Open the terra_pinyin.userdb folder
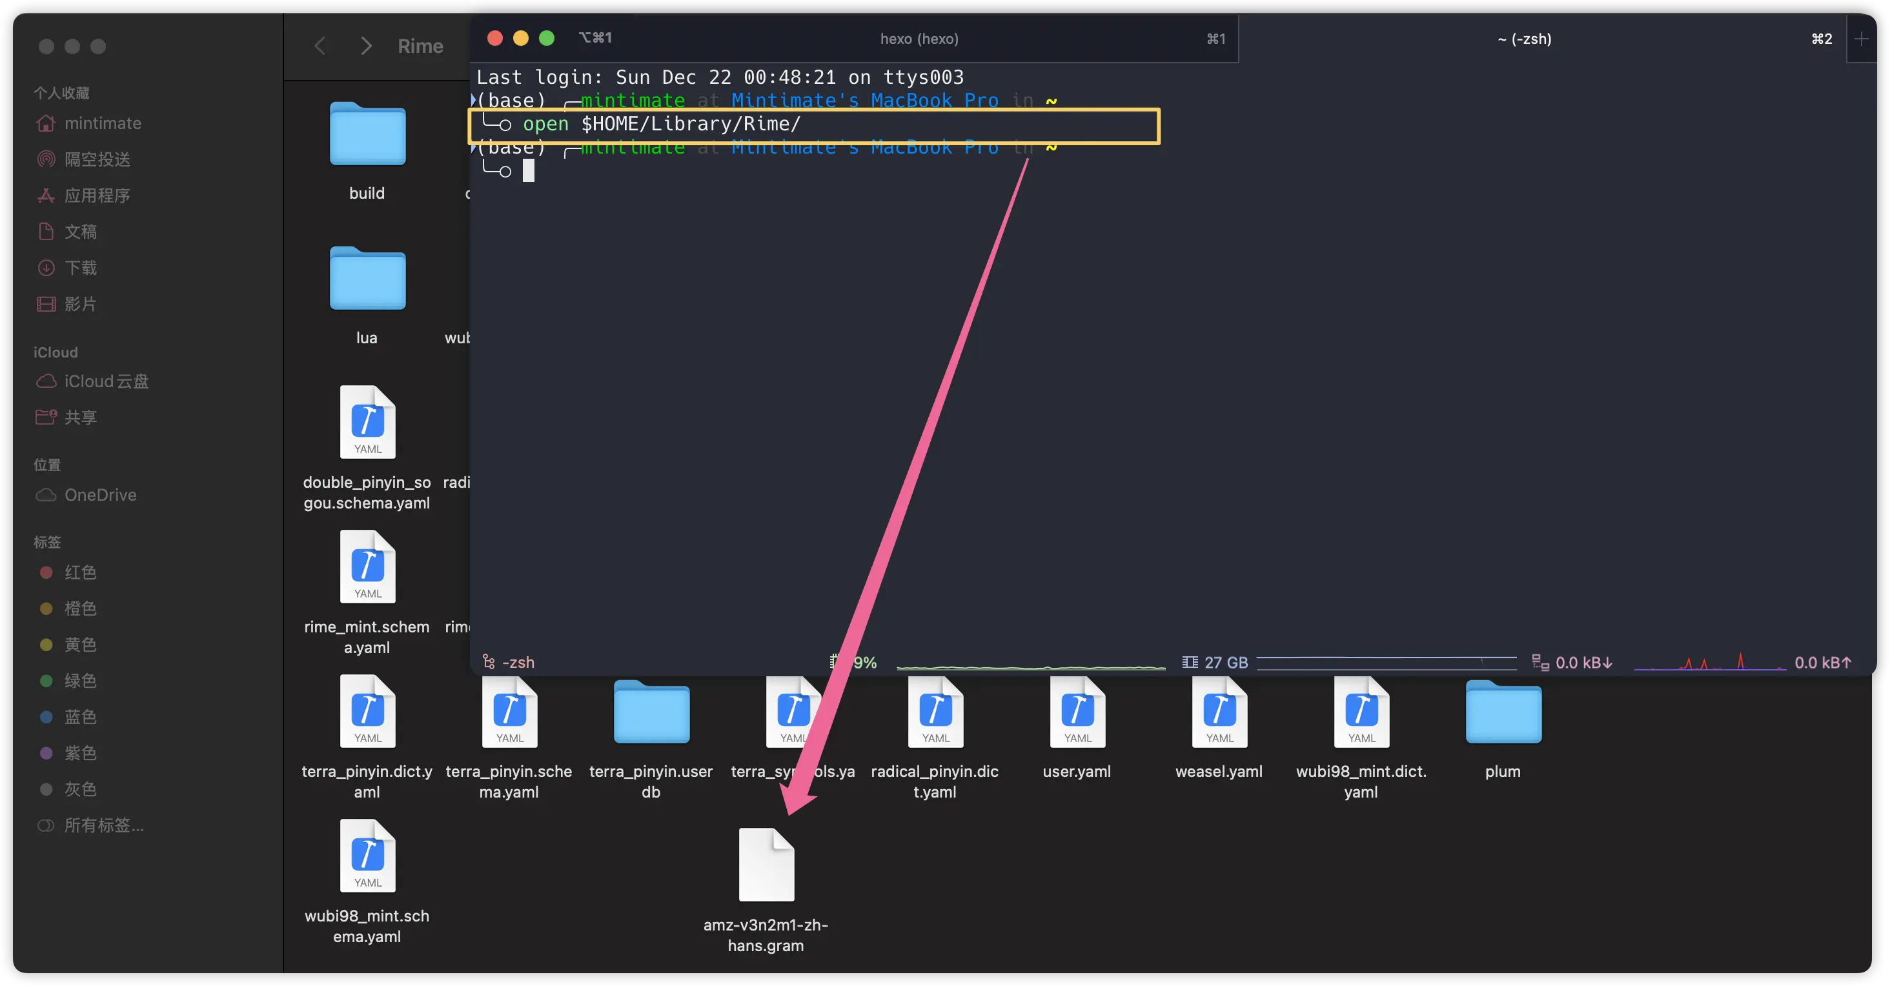This screenshot has width=1890, height=986. click(x=651, y=712)
